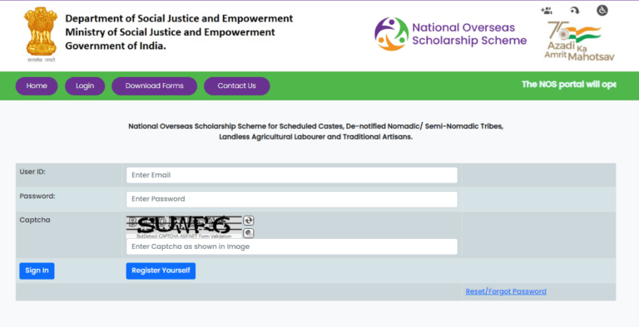The width and height of the screenshot is (639, 327).
Task: Open the Login menu item
Action: pos(85,85)
